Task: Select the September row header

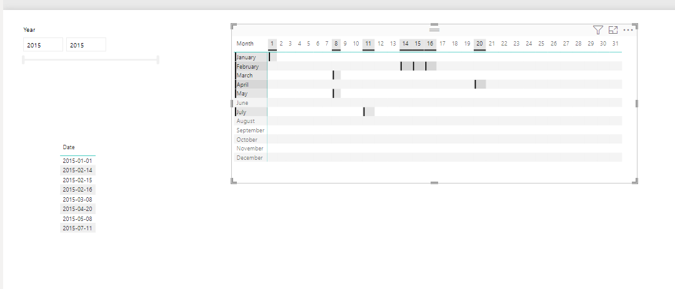Action: tap(251, 130)
